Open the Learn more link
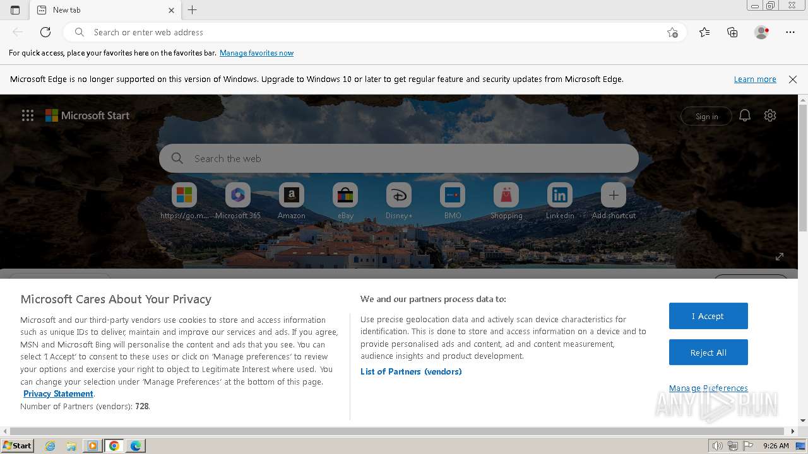 coord(755,79)
